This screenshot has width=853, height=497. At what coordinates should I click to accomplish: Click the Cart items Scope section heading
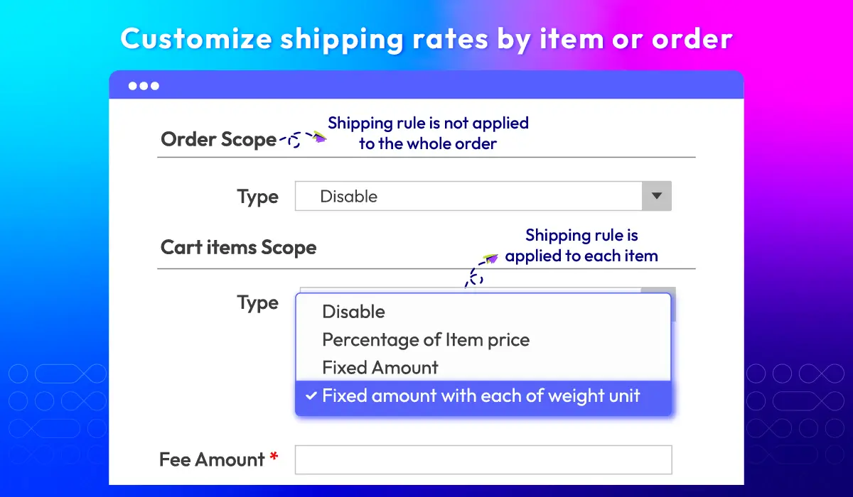point(238,248)
